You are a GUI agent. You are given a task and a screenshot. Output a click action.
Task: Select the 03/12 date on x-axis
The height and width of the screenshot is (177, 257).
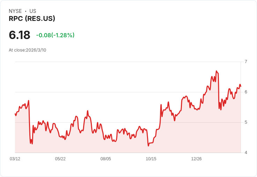[15, 159]
